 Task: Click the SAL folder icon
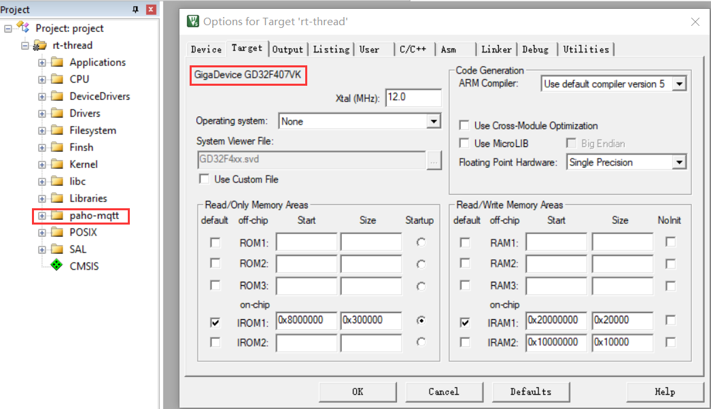[x=57, y=249]
